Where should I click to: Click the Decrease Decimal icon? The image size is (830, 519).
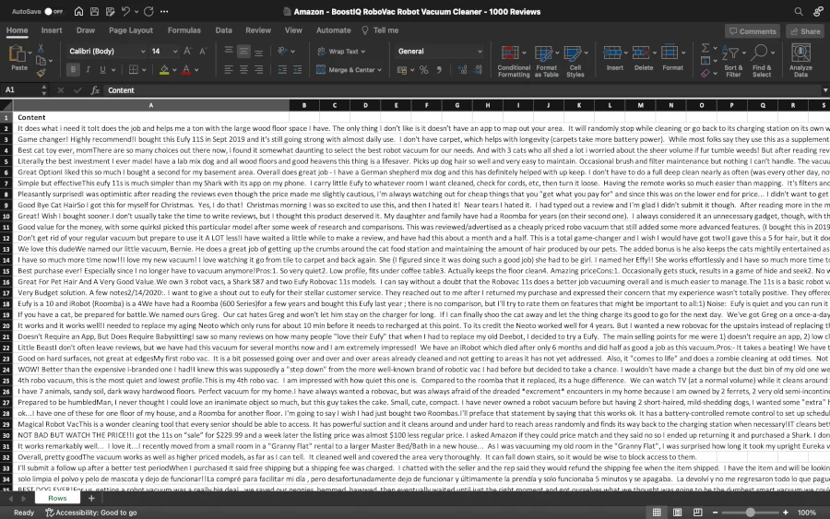(x=479, y=70)
